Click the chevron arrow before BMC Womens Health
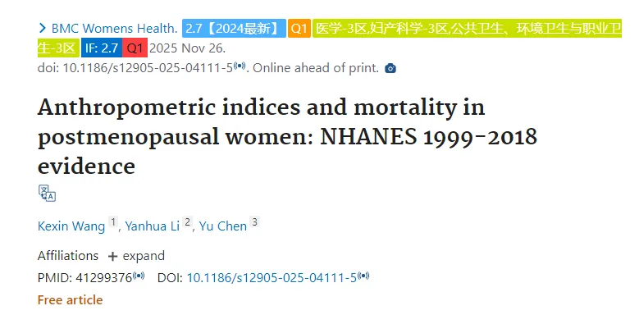Viewport: 639px width, 324px height. (42, 28)
